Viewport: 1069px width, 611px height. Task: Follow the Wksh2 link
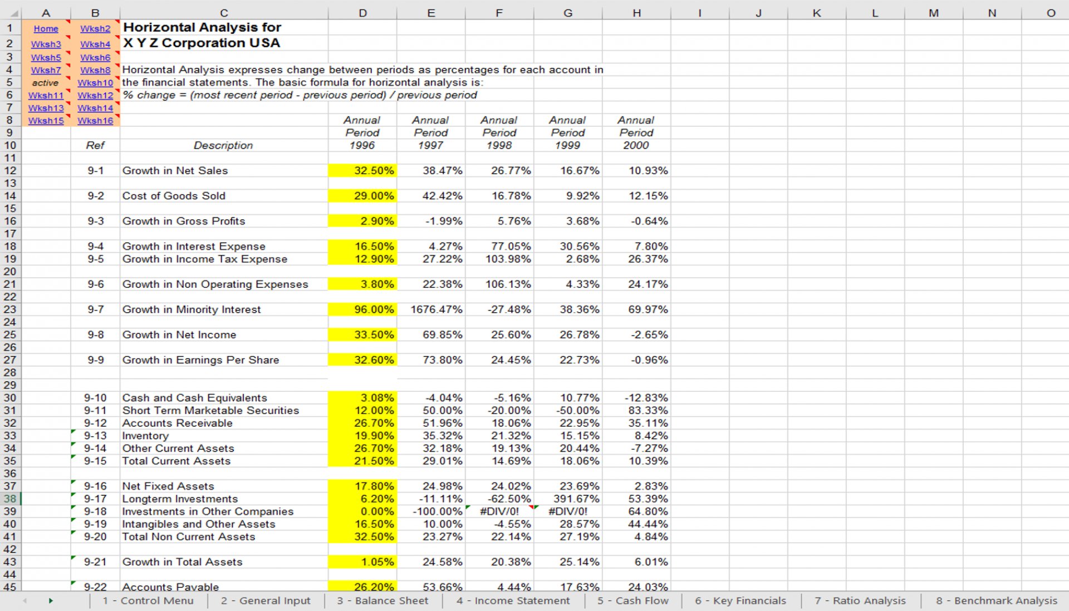[95, 28]
